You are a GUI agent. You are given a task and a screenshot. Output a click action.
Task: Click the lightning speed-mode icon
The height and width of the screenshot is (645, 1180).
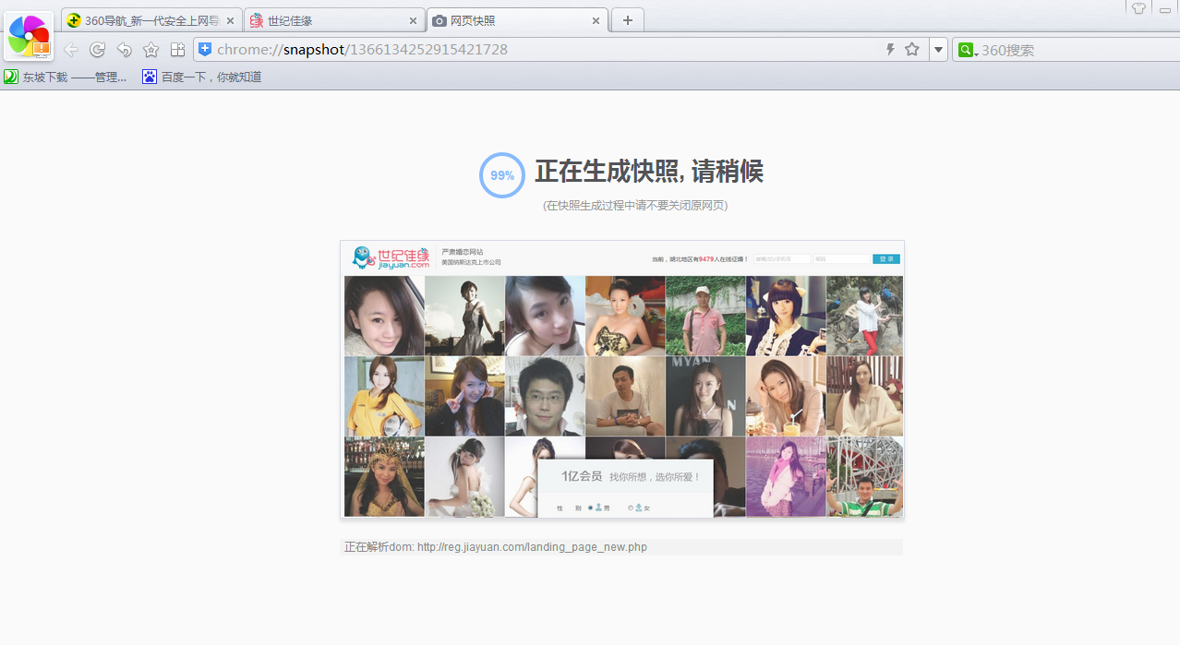pyautogui.click(x=890, y=50)
